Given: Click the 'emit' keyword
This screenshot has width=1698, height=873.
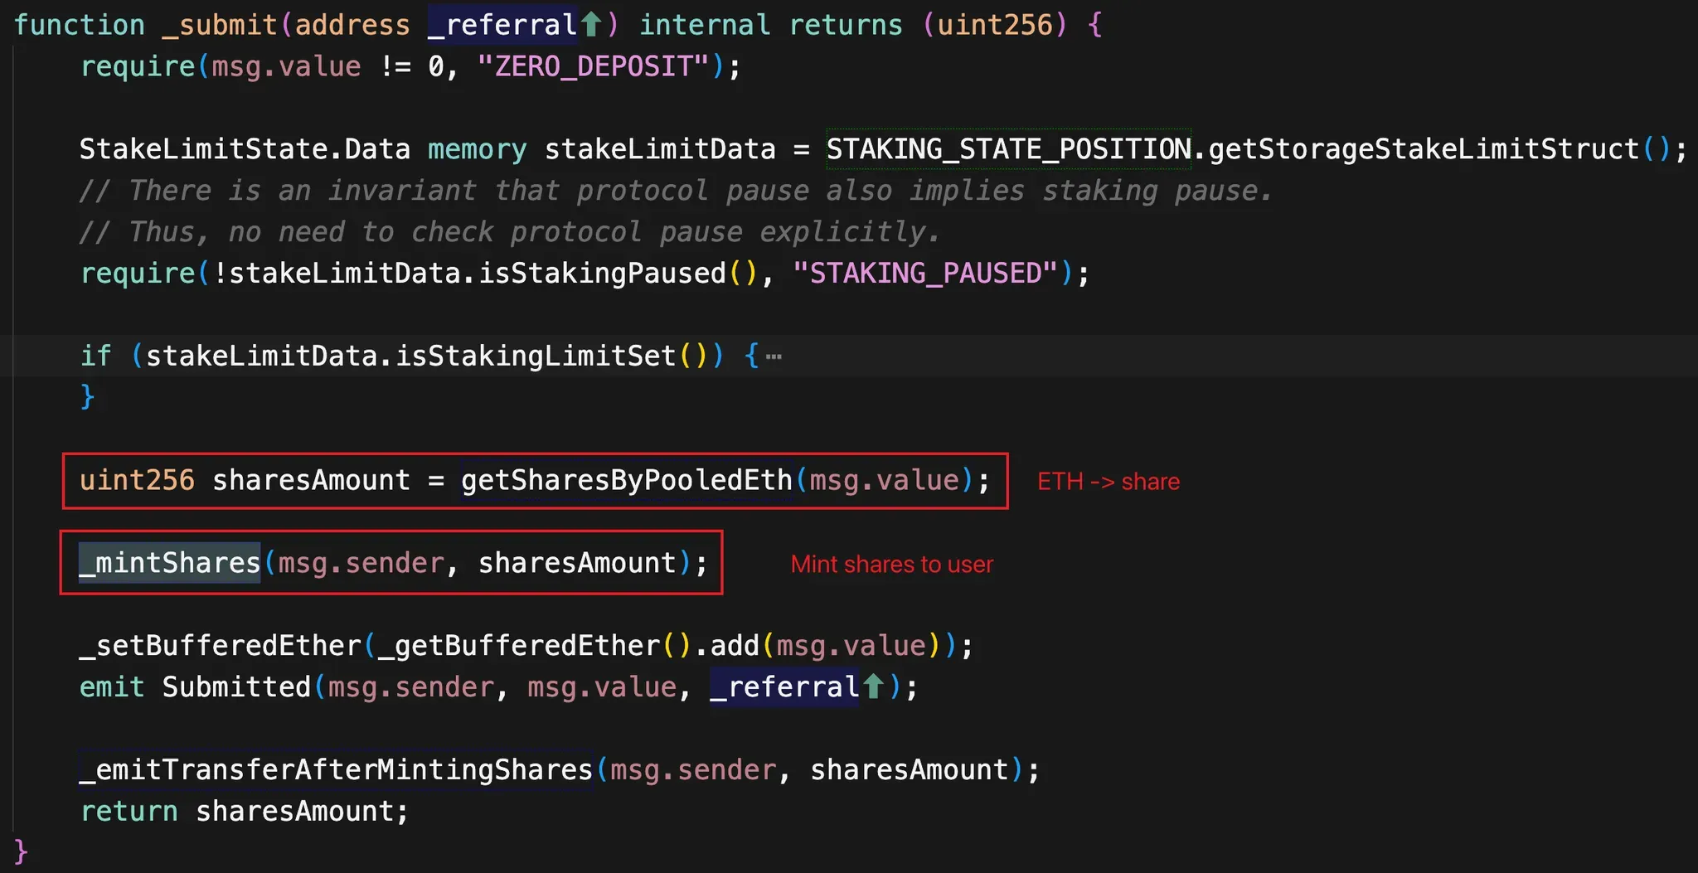Looking at the screenshot, I should pyautogui.click(x=113, y=687).
